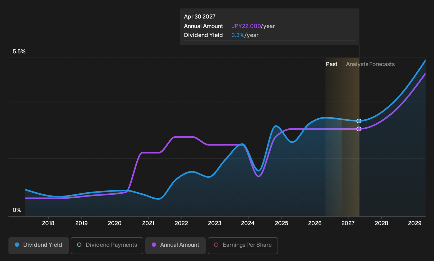
Task: Click the 2026 x-axis label
Action: (x=315, y=223)
